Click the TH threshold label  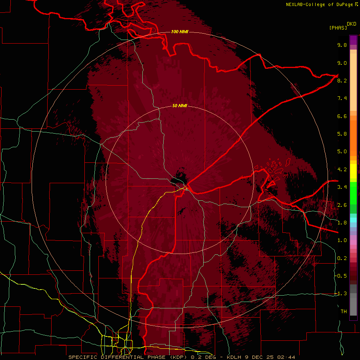(344, 312)
